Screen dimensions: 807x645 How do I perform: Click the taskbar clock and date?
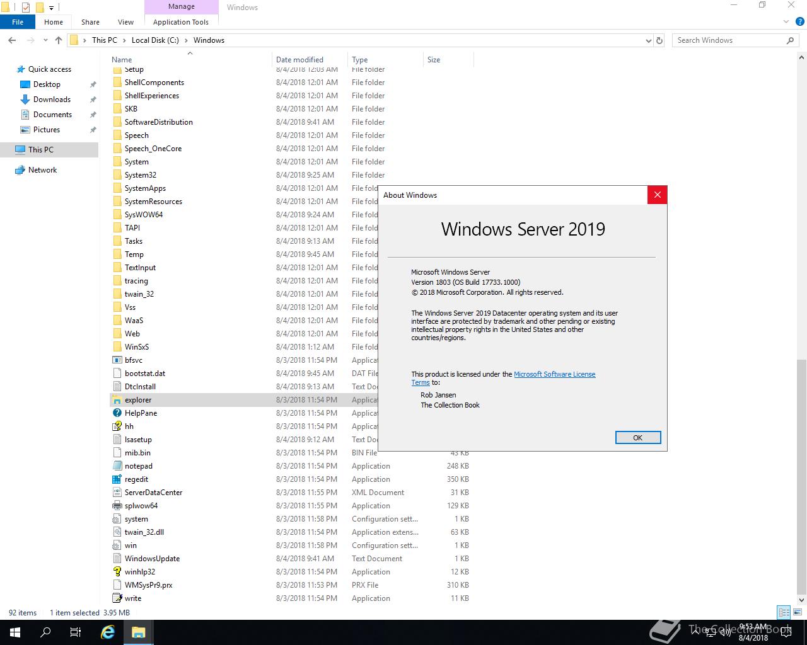(x=753, y=632)
